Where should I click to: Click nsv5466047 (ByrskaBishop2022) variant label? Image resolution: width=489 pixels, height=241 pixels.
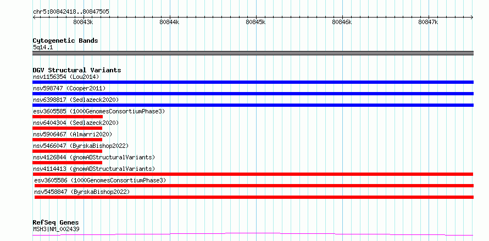[x=81, y=146]
